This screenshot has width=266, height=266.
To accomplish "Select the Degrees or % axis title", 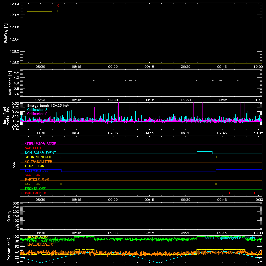I will pos(9,249).
